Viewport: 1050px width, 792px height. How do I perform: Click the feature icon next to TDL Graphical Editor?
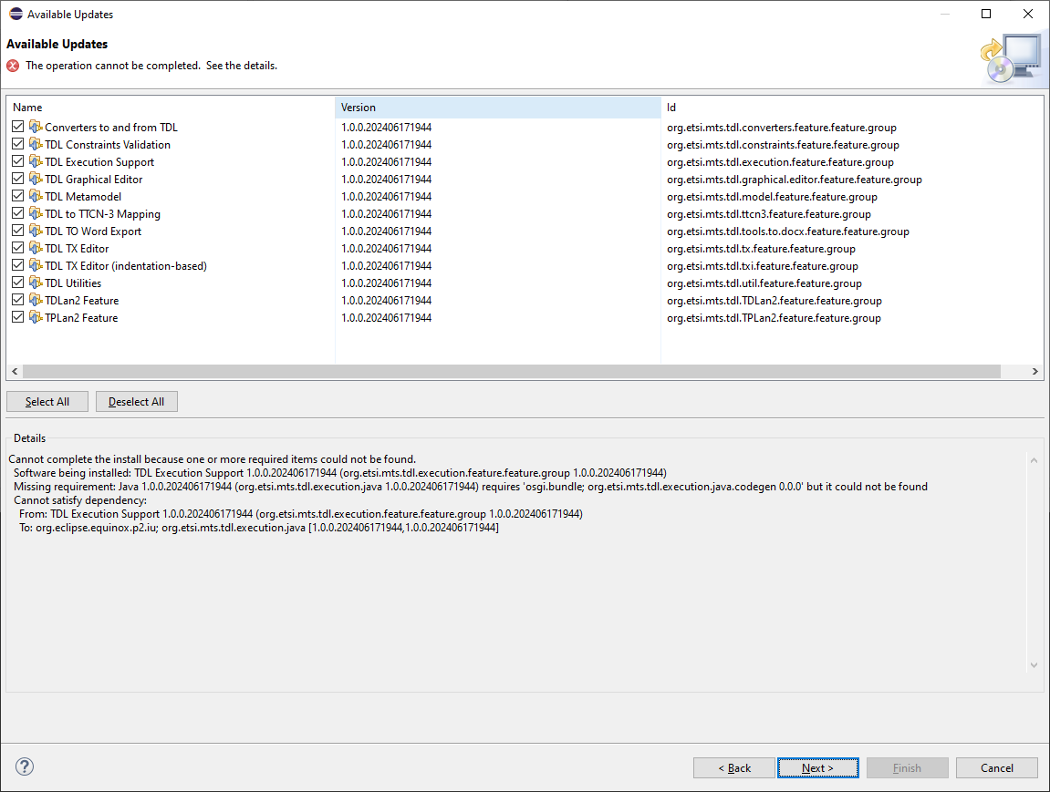click(x=36, y=179)
